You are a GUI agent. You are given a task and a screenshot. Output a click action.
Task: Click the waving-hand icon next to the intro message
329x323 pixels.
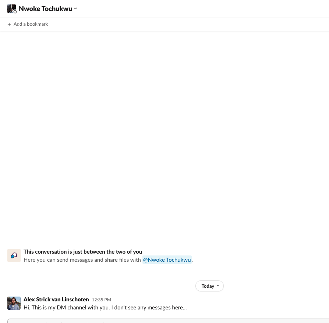coord(14,255)
